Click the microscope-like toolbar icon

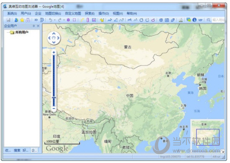click(181, 20)
